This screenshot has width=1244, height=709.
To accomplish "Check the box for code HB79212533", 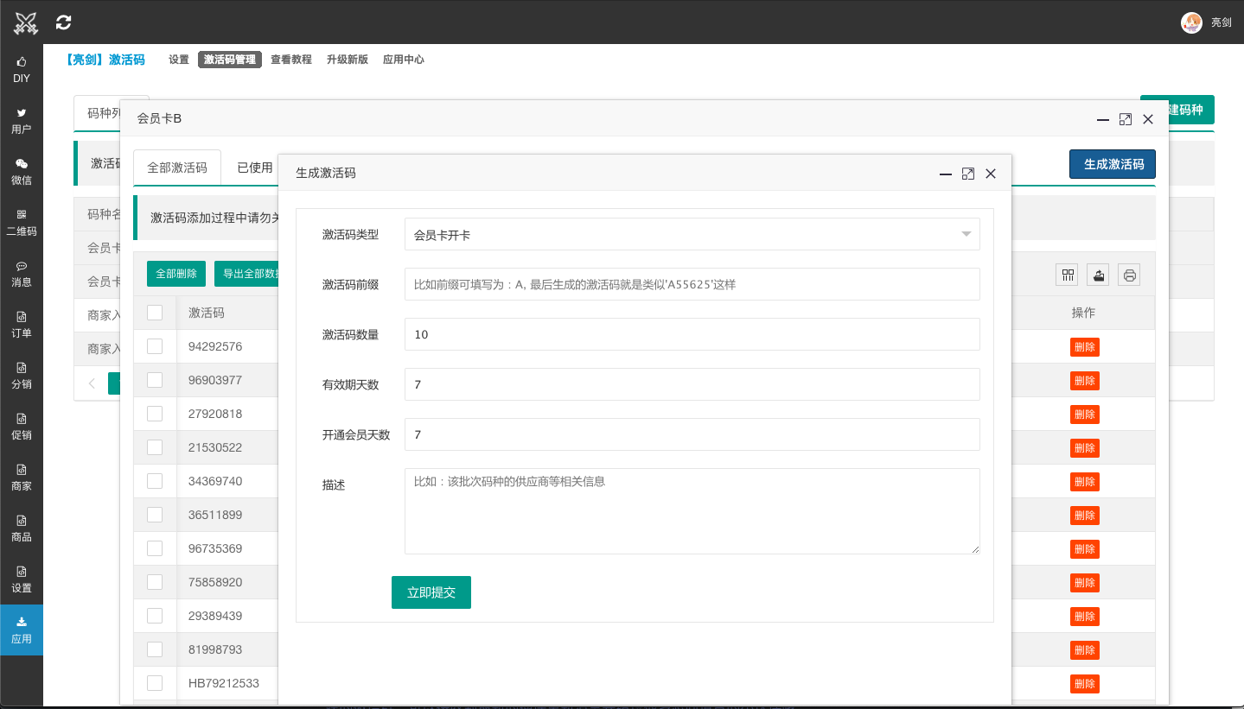I will click(x=155, y=683).
